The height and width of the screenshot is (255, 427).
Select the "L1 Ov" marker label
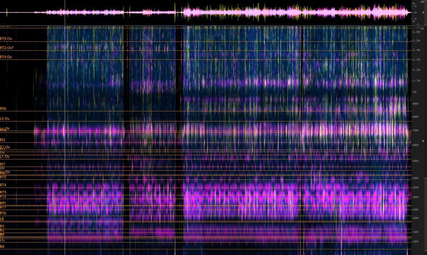[x=5, y=157]
